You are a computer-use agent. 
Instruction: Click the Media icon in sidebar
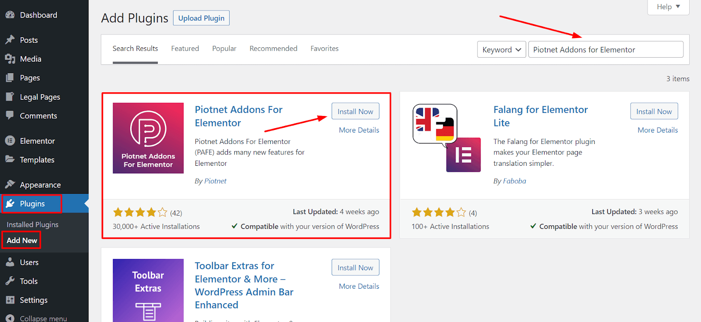click(10, 59)
